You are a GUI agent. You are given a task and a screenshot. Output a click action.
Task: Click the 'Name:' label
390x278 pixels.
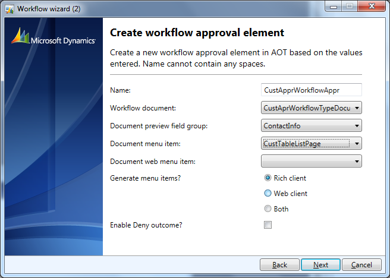coord(120,90)
